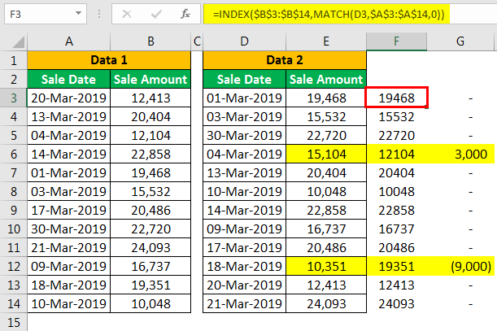Select cell D5 with 30-Mar-2019

point(244,135)
